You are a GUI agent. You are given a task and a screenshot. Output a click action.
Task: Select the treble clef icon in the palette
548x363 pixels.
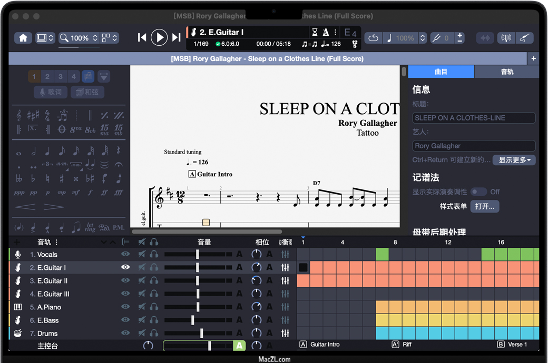pyautogui.click(x=19, y=115)
